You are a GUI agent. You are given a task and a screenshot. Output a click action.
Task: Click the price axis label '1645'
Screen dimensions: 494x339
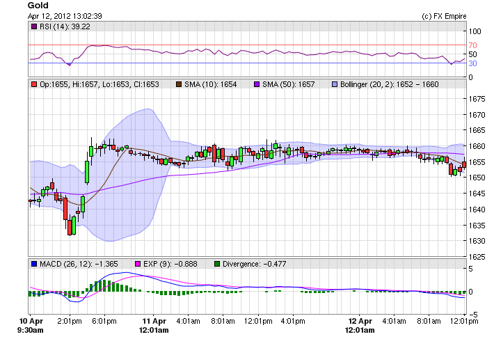coord(477,193)
